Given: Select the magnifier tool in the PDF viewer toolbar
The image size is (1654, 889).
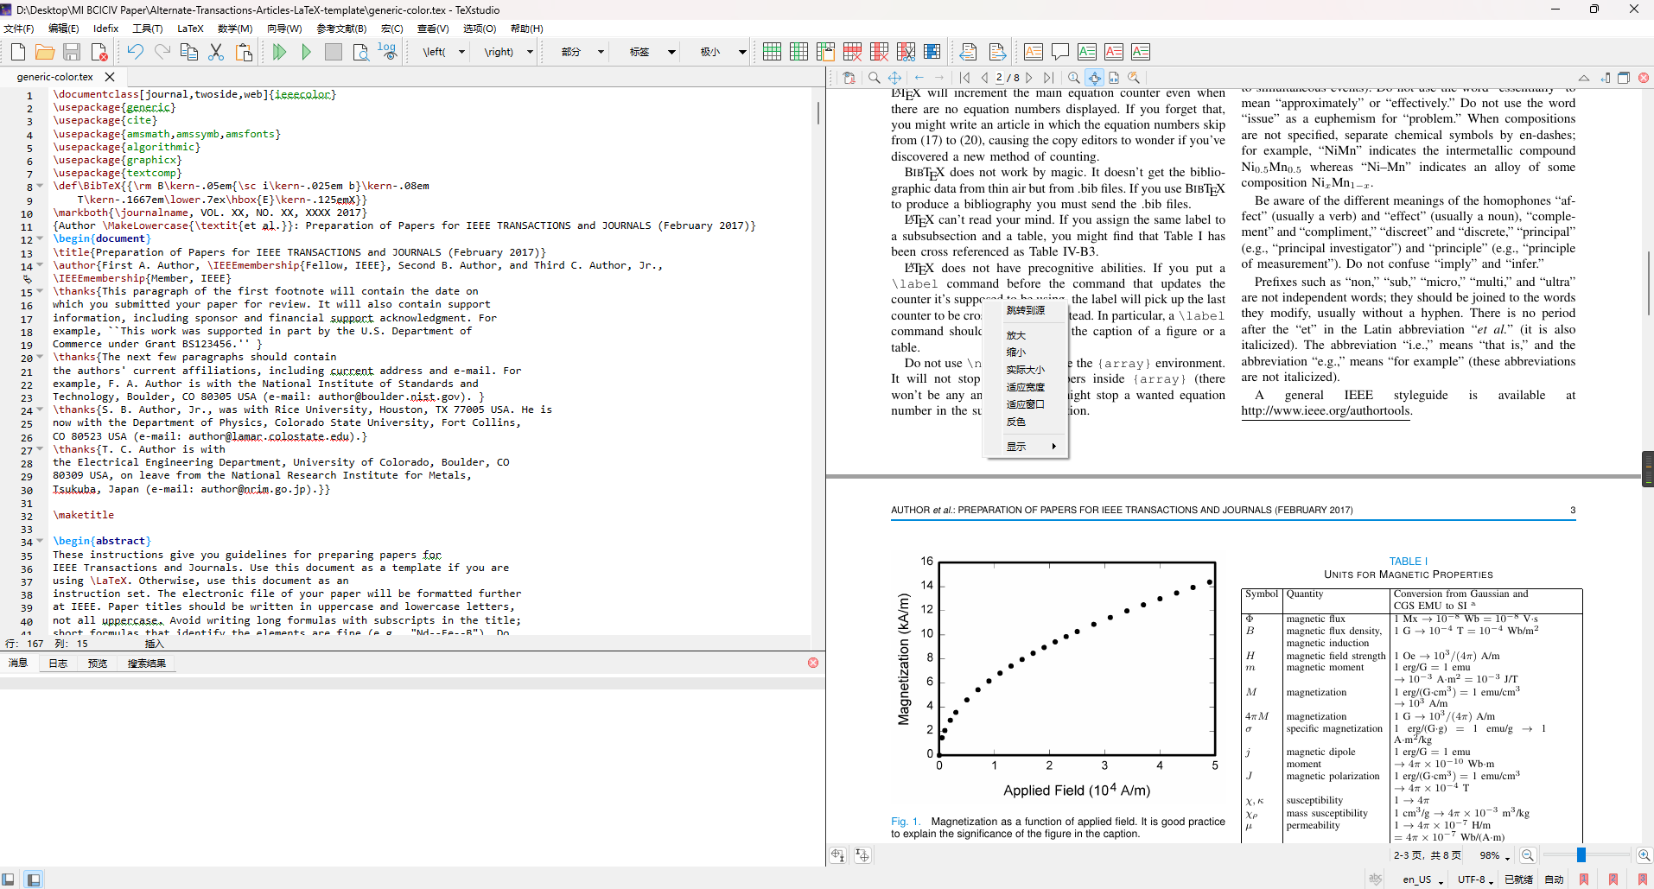Looking at the screenshot, I should 875,78.
